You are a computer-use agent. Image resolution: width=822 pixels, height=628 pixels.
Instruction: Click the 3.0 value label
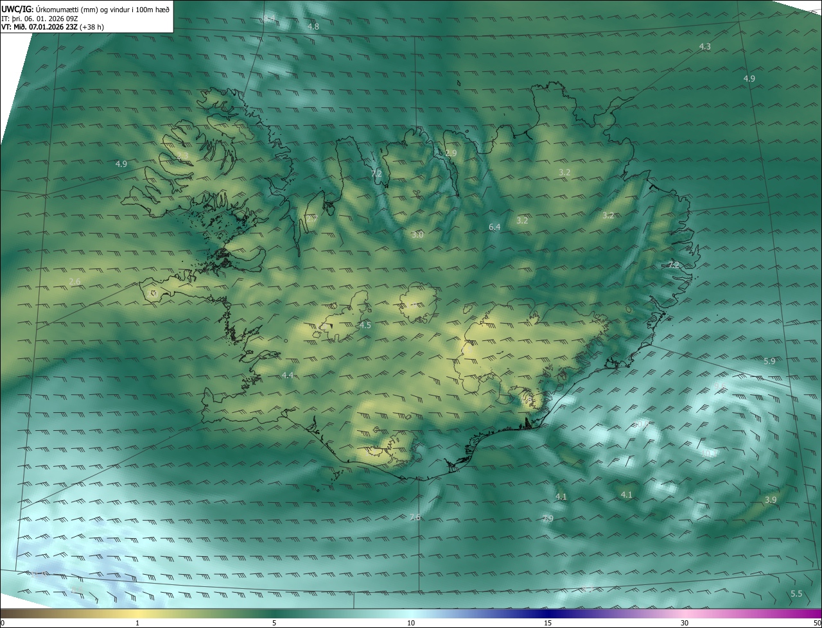[417, 235]
